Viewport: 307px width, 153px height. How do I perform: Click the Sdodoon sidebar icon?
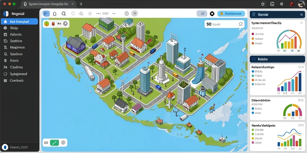5,54
